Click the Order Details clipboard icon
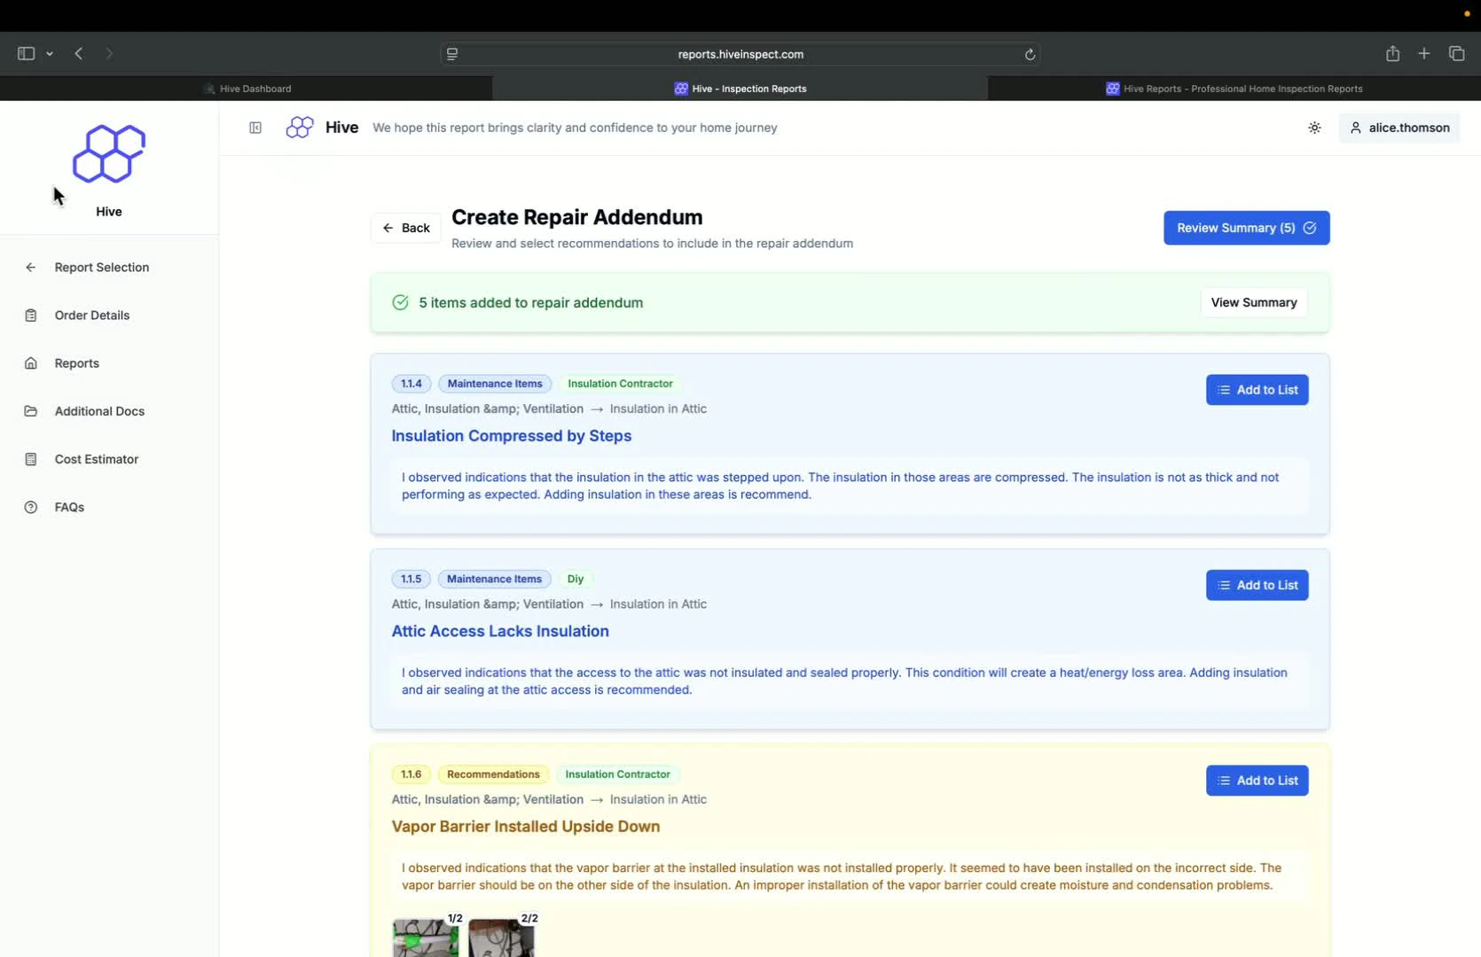 pos(31,315)
